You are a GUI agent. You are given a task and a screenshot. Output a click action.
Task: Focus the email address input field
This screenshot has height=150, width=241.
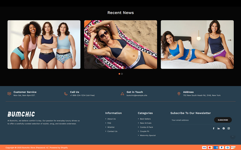[x=192, y=120]
